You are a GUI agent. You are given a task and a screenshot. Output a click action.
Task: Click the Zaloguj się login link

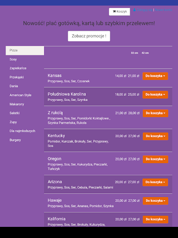[x=145, y=10]
